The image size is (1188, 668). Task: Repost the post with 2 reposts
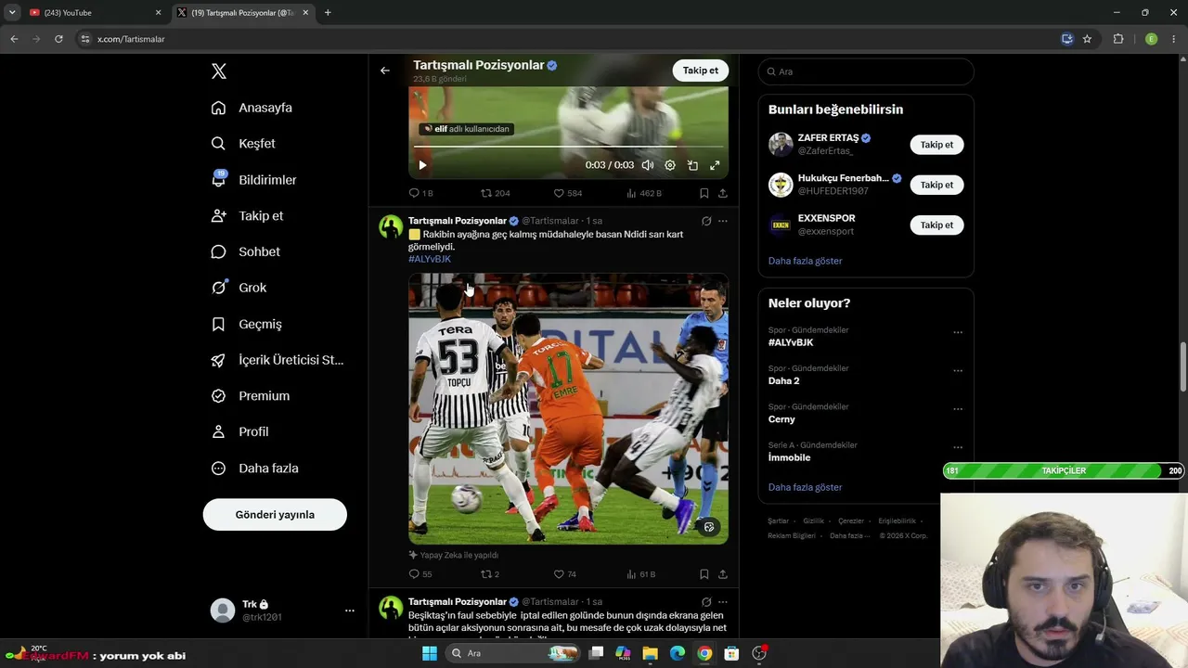(489, 574)
